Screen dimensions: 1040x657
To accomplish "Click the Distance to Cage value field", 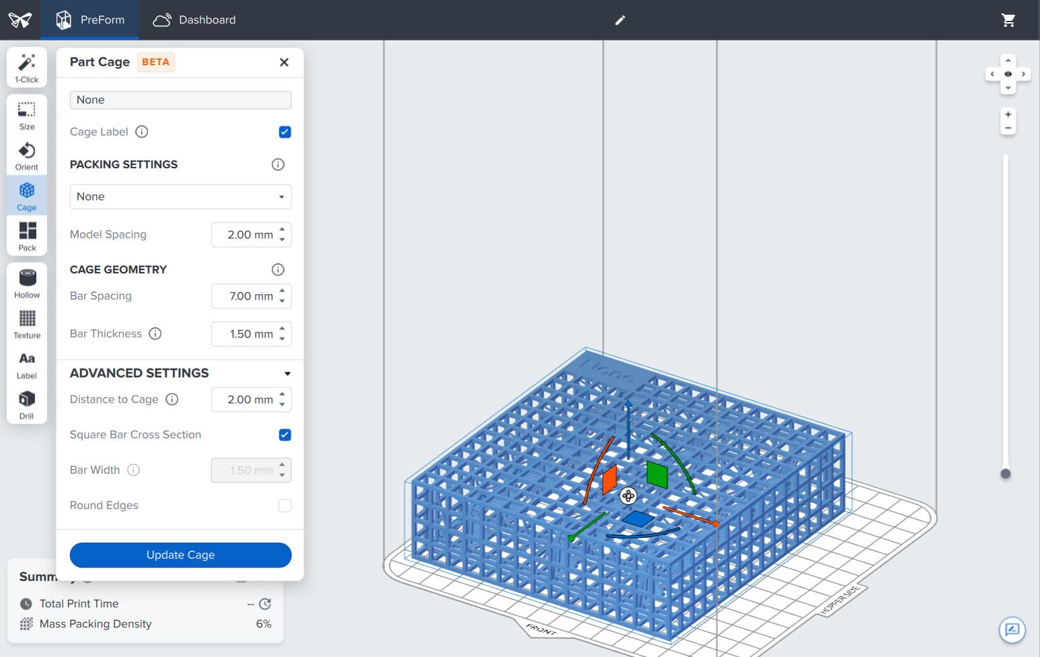I will coord(251,399).
